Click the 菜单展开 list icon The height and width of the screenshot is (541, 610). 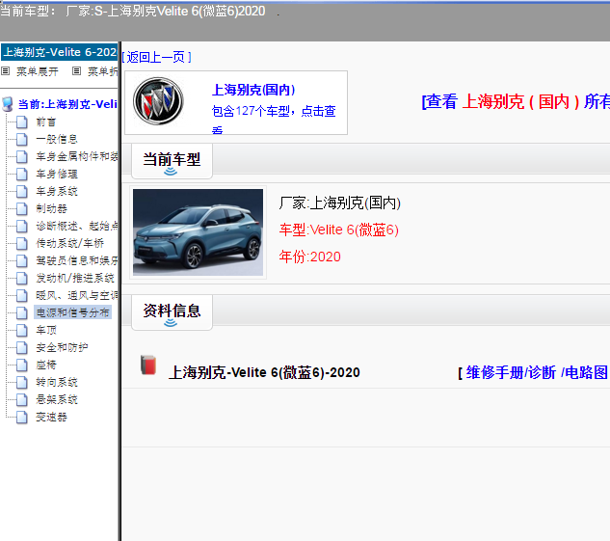(6, 70)
